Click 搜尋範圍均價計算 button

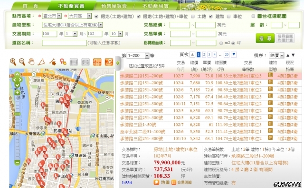tap(285, 38)
